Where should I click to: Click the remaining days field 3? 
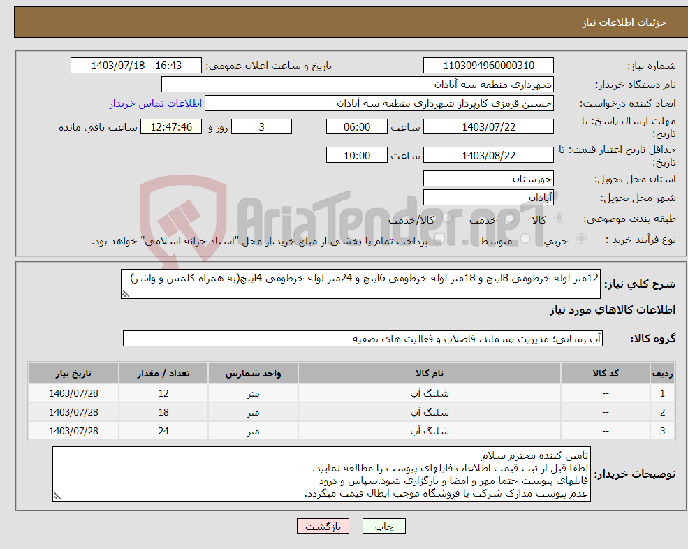(x=261, y=127)
